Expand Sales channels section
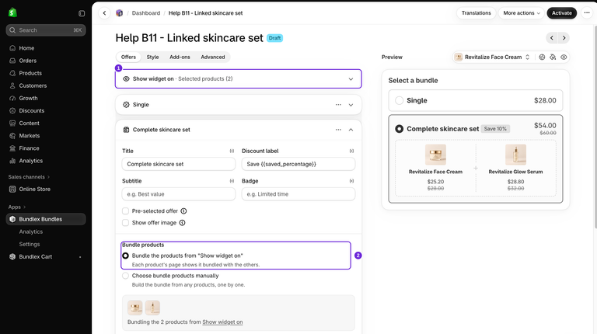 coord(29,177)
